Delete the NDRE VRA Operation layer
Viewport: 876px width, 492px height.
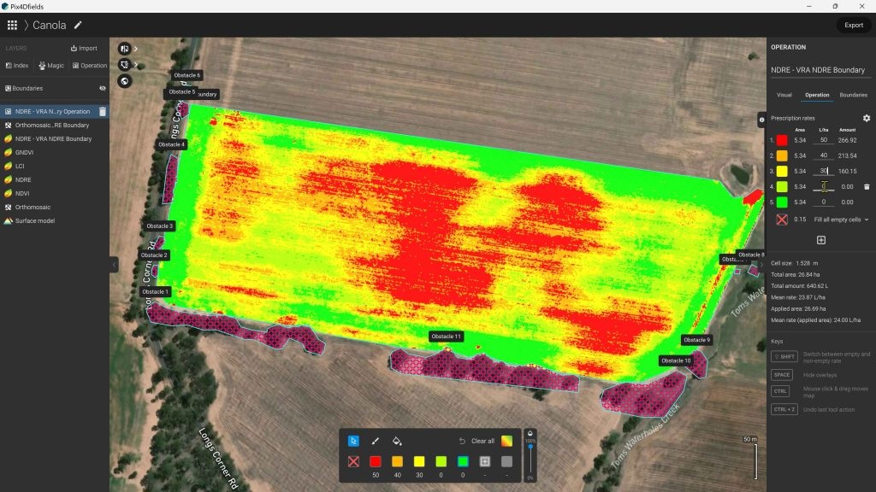[x=103, y=111]
